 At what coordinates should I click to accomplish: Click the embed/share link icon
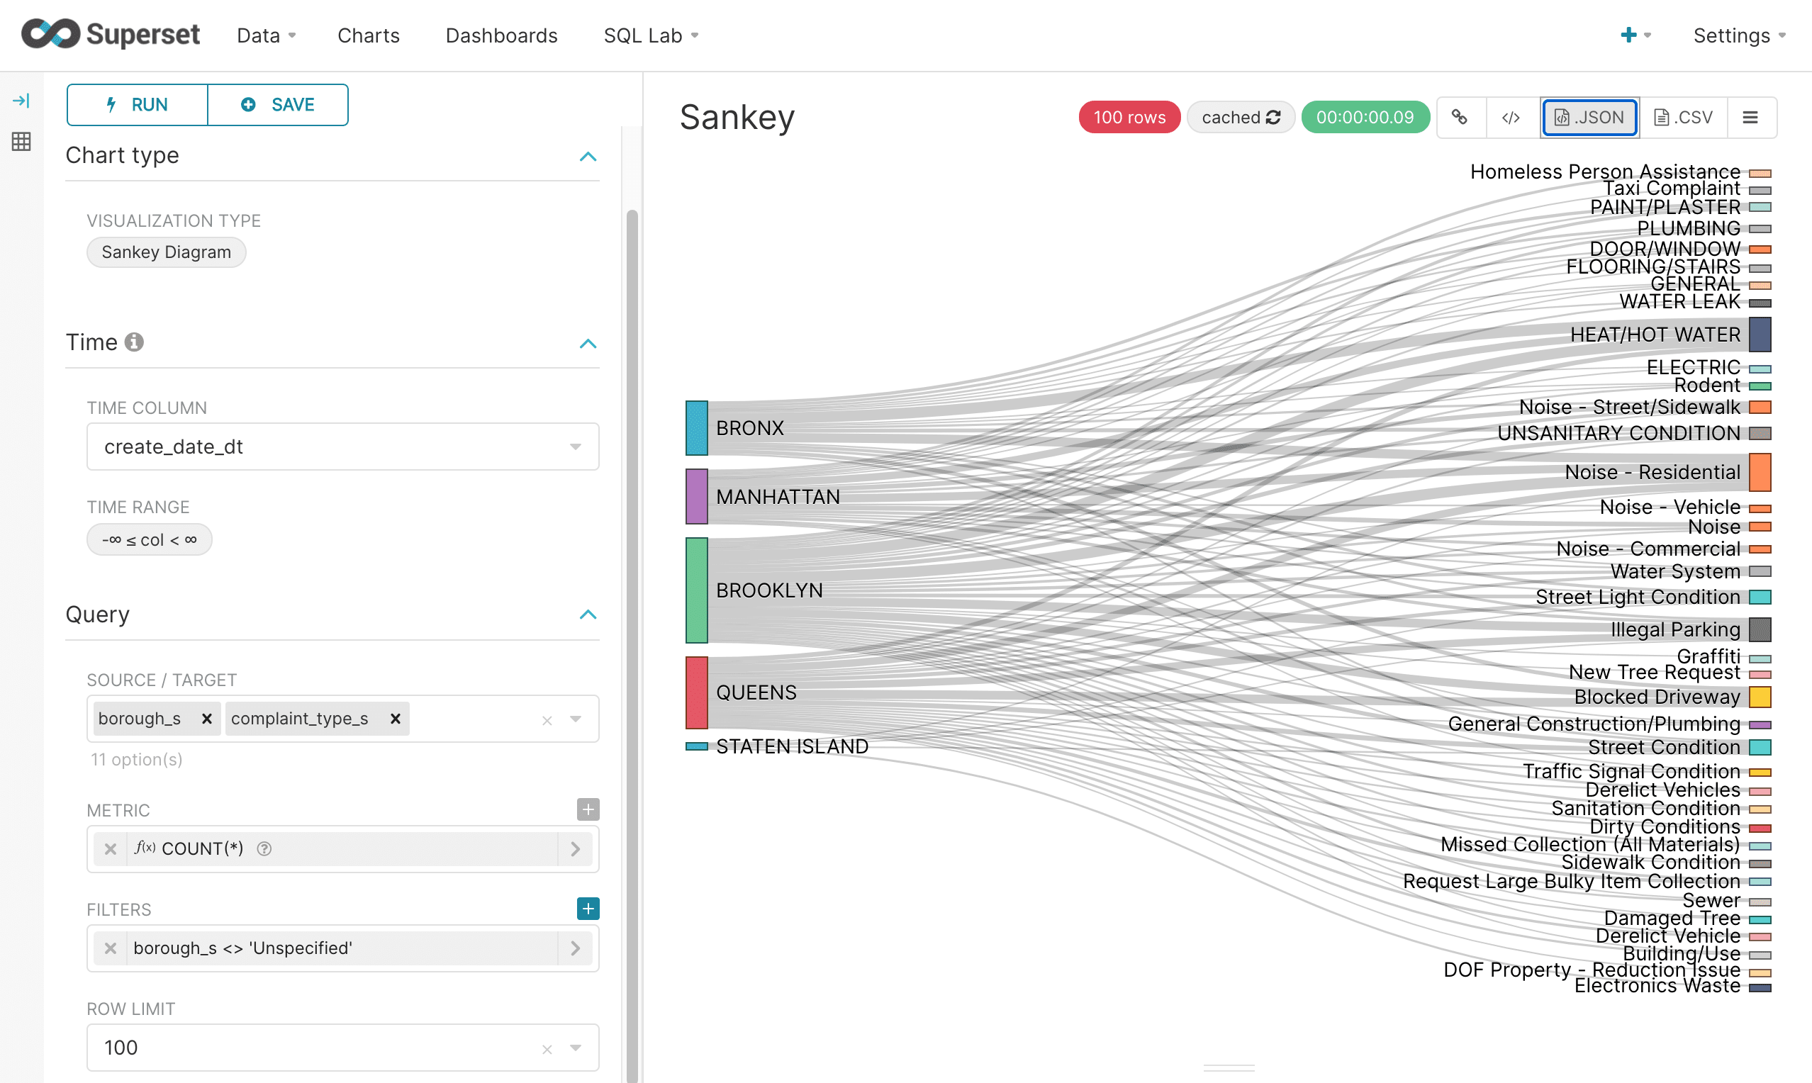pyautogui.click(x=1458, y=118)
